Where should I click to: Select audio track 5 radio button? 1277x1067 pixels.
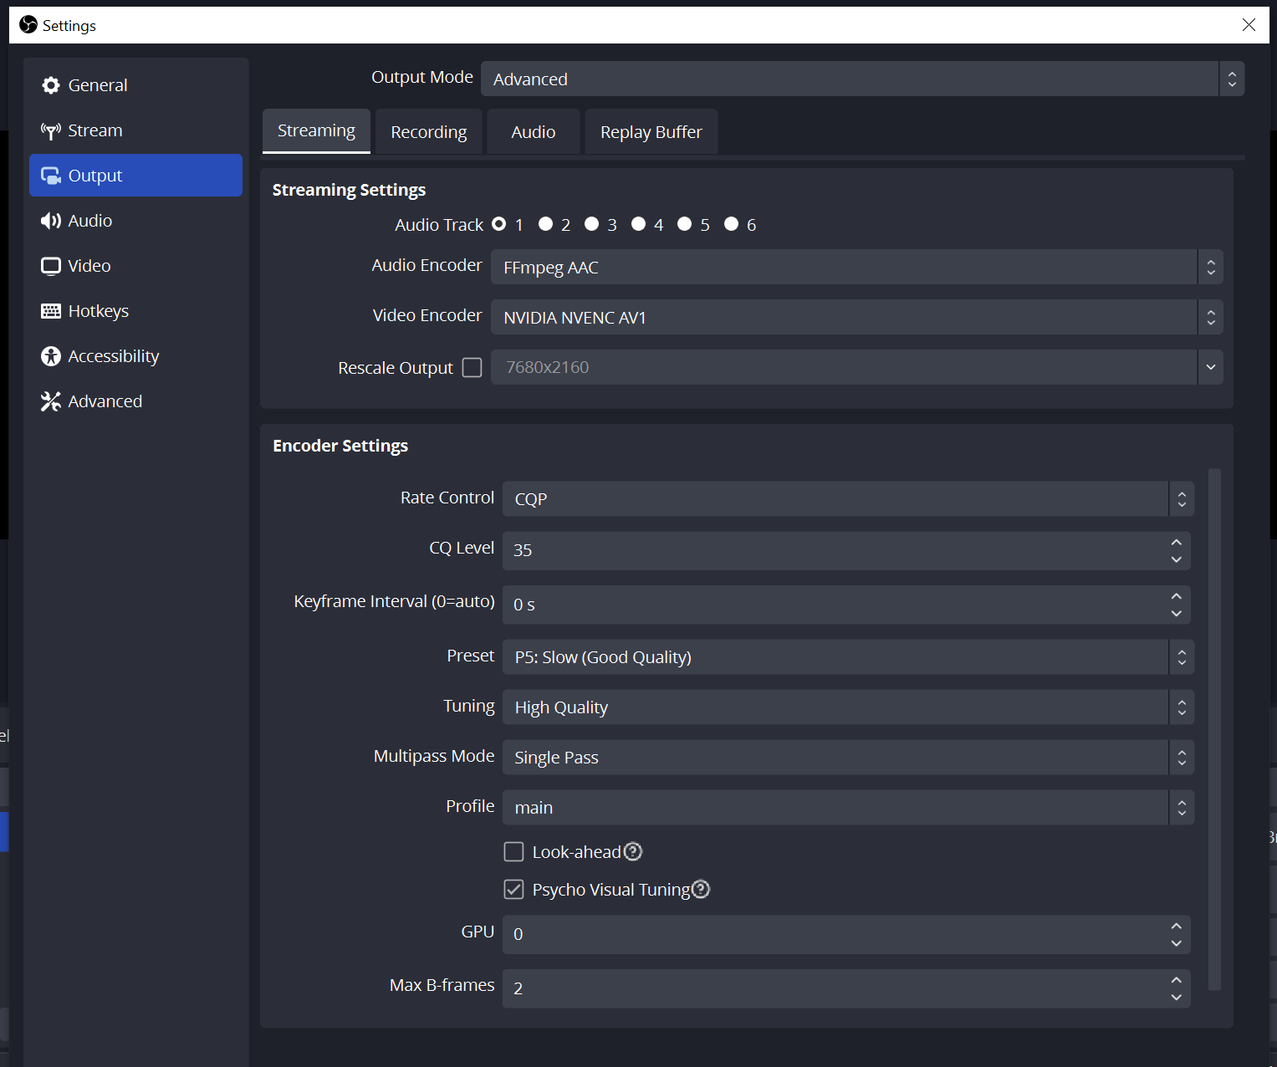coord(685,224)
